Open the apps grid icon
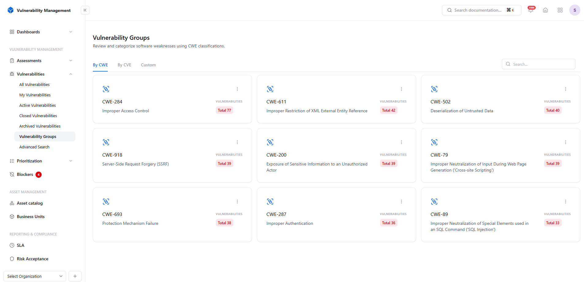Viewport: 584px width, 282px height. tap(560, 10)
